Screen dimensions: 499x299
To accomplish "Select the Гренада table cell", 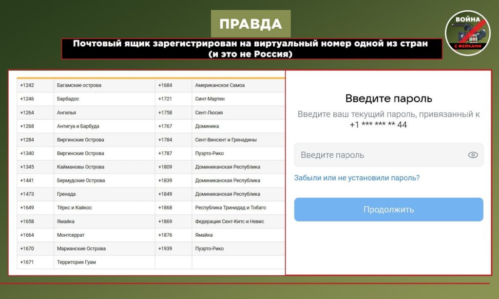I will click(x=66, y=194).
